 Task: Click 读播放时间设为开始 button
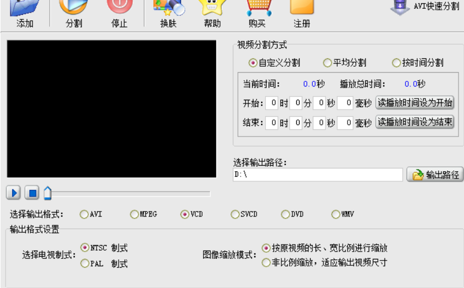[415, 103]
